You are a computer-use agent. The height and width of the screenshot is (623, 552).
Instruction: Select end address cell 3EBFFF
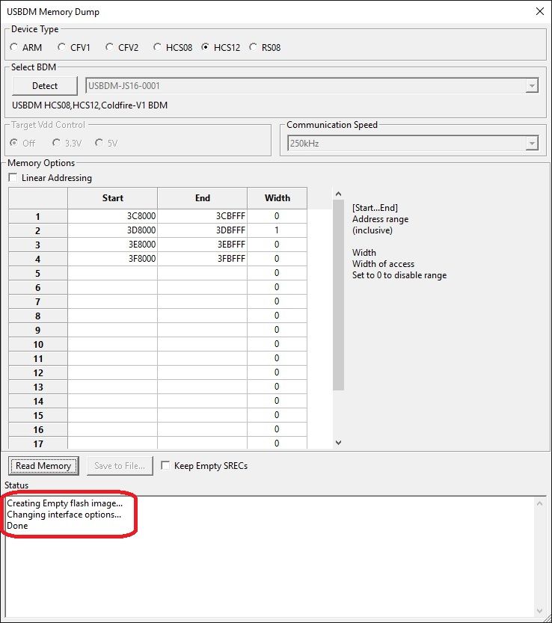202,245
